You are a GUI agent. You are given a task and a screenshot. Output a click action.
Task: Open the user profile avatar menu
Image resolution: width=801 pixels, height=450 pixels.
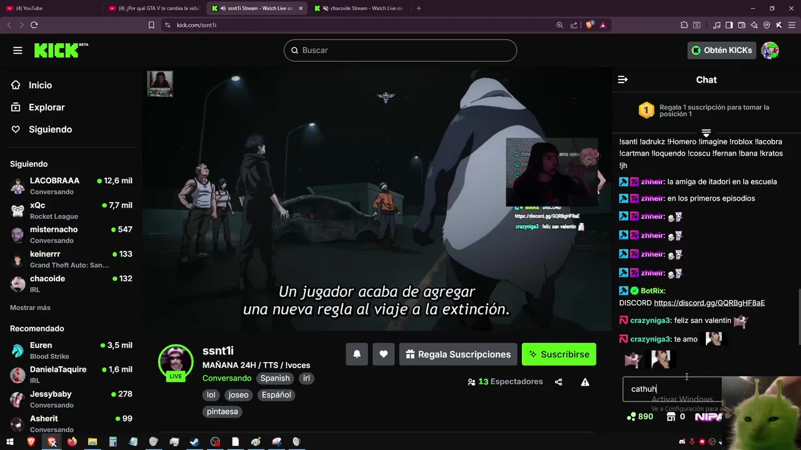(x=770, y=50)
